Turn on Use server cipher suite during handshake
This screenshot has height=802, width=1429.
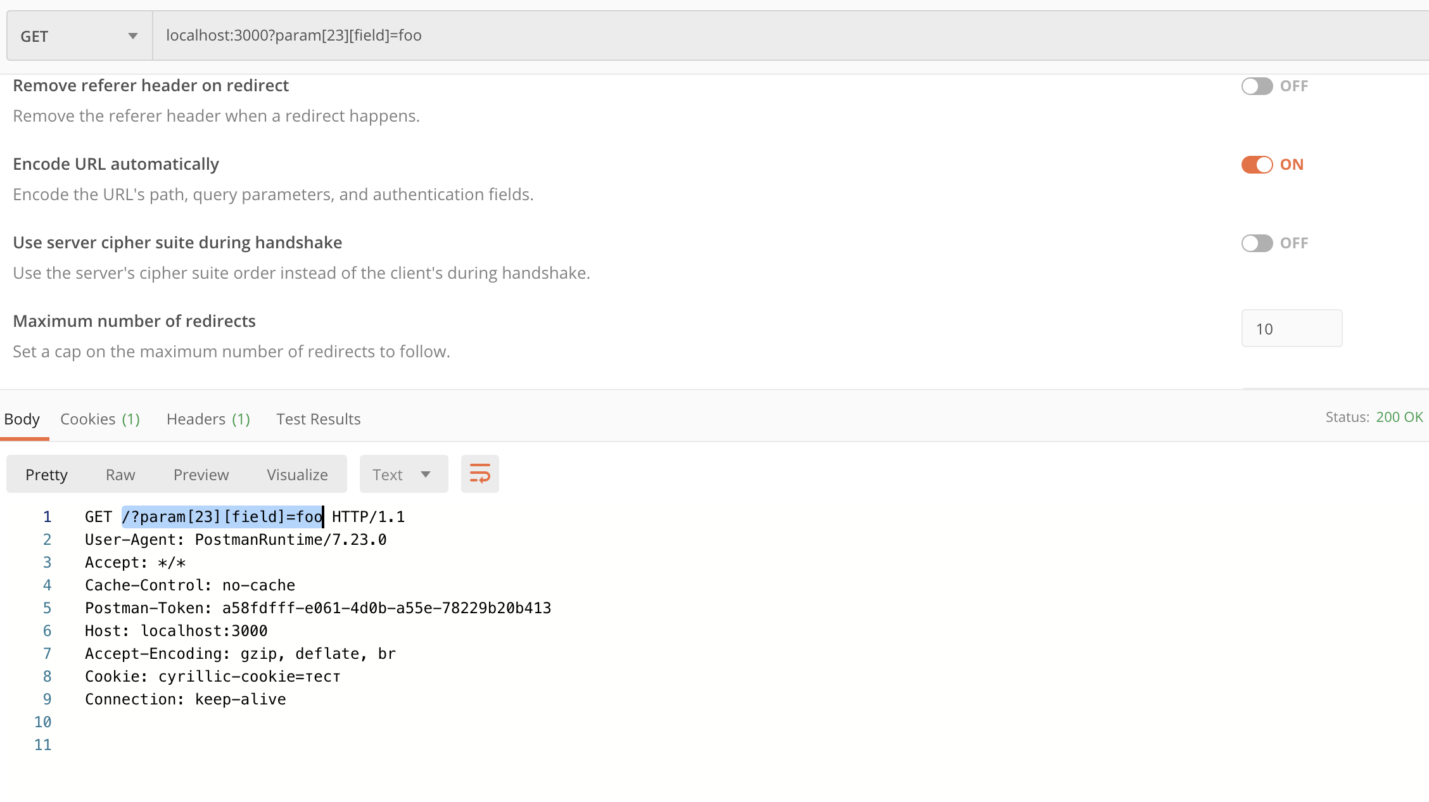(x=1257, y=243)
